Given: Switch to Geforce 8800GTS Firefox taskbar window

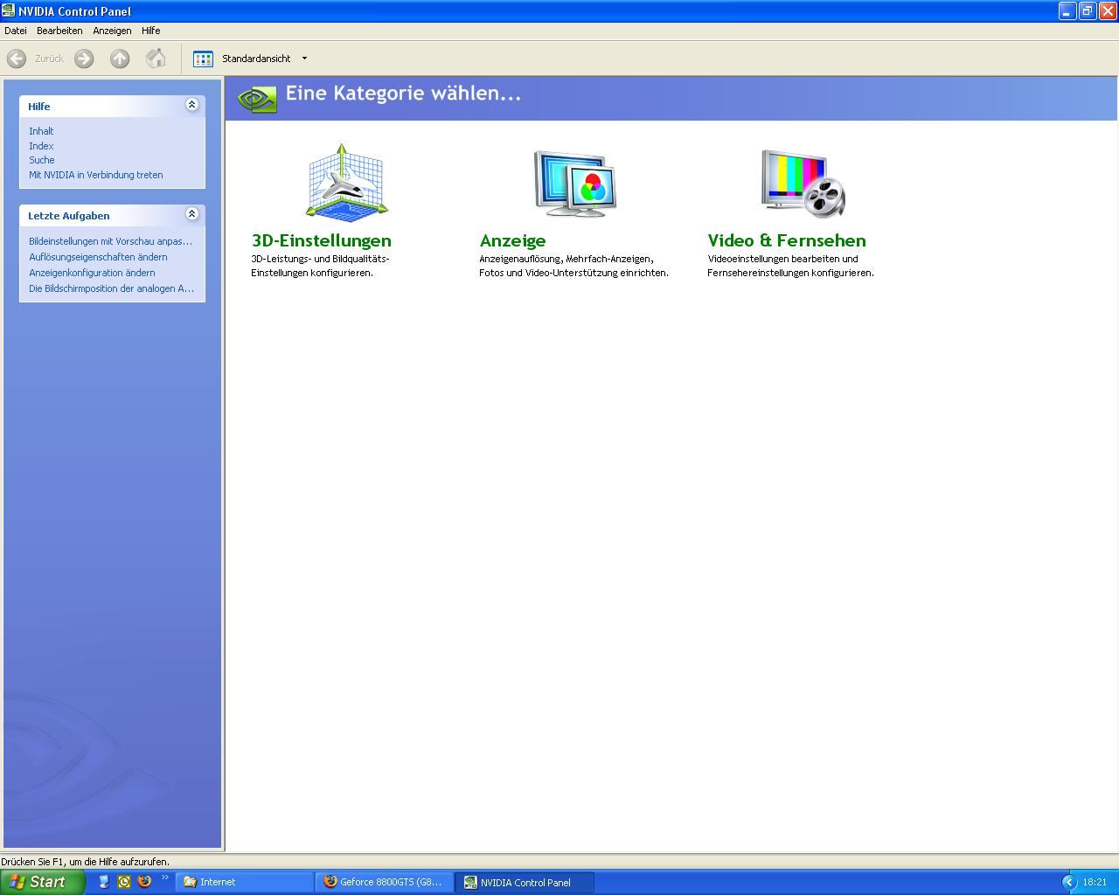Looking at the screenshot, I should (x=385, y=882).
